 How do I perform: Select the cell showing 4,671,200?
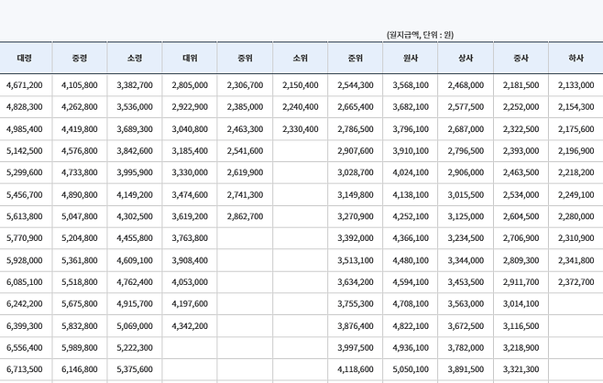[x=25, y=84]
